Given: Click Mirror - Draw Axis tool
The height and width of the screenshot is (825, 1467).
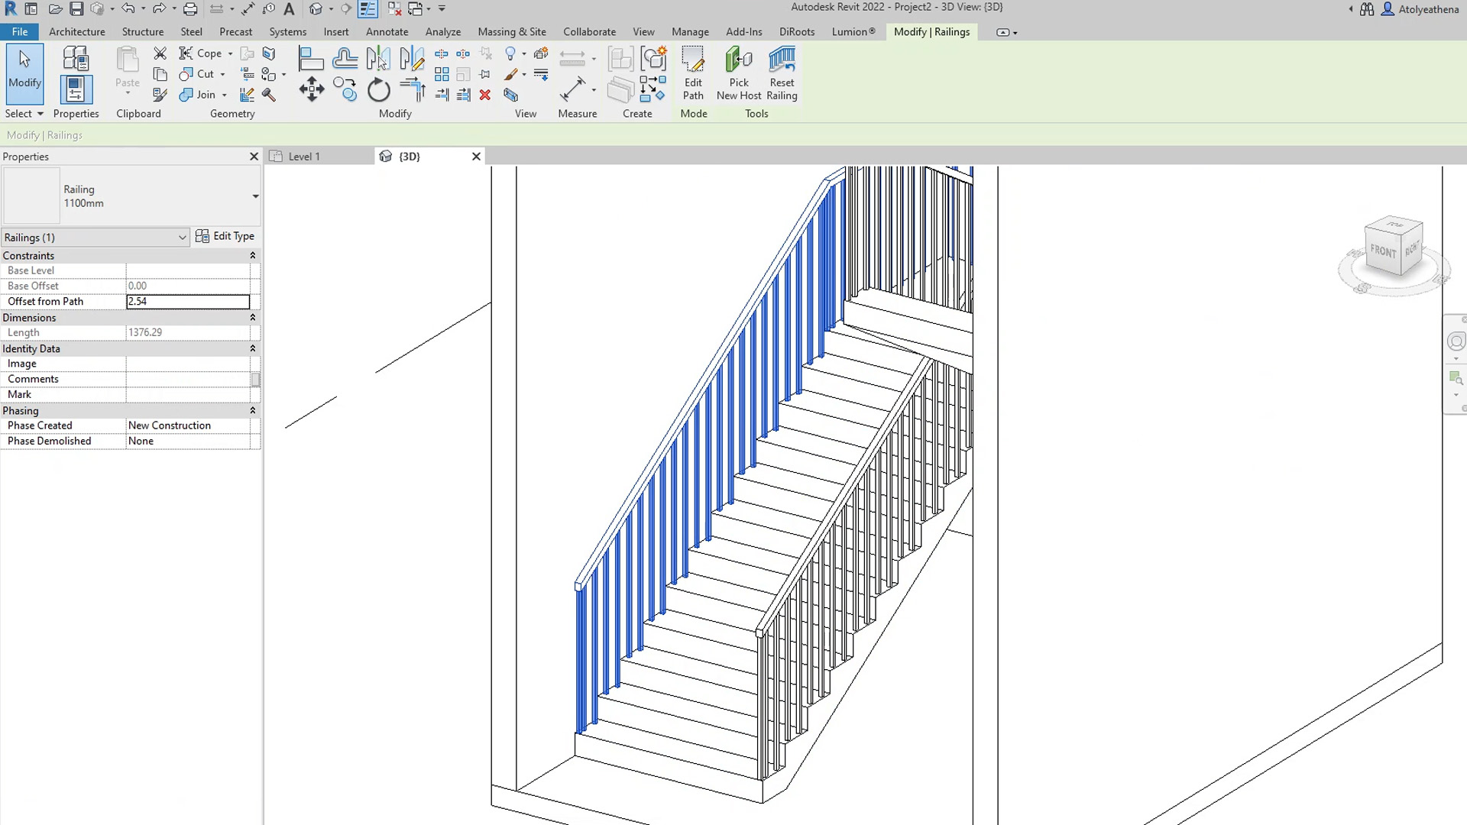Looking at the screenshot, I should tap(412, 58).
